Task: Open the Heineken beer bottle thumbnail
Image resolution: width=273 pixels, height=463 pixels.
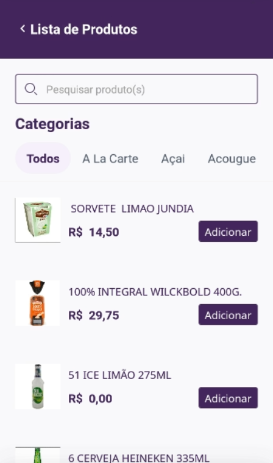Action: [x=38, y=455]
